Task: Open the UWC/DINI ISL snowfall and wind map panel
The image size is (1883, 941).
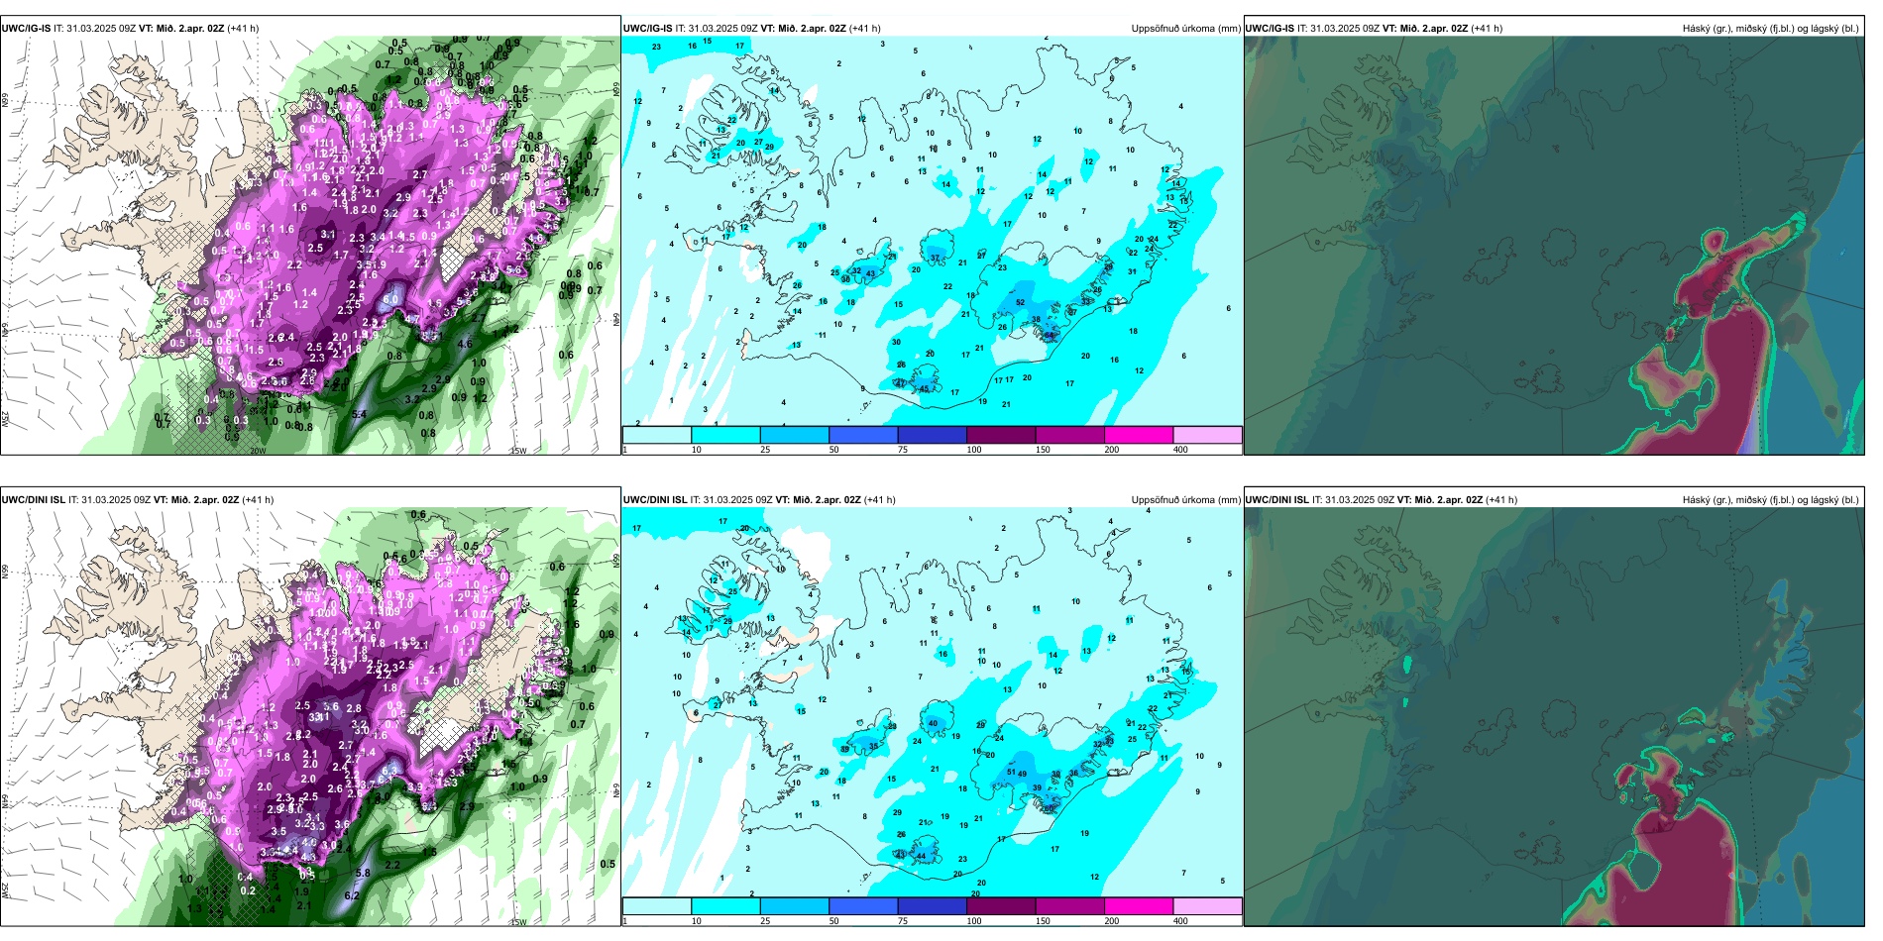Action: click(310, 707)
